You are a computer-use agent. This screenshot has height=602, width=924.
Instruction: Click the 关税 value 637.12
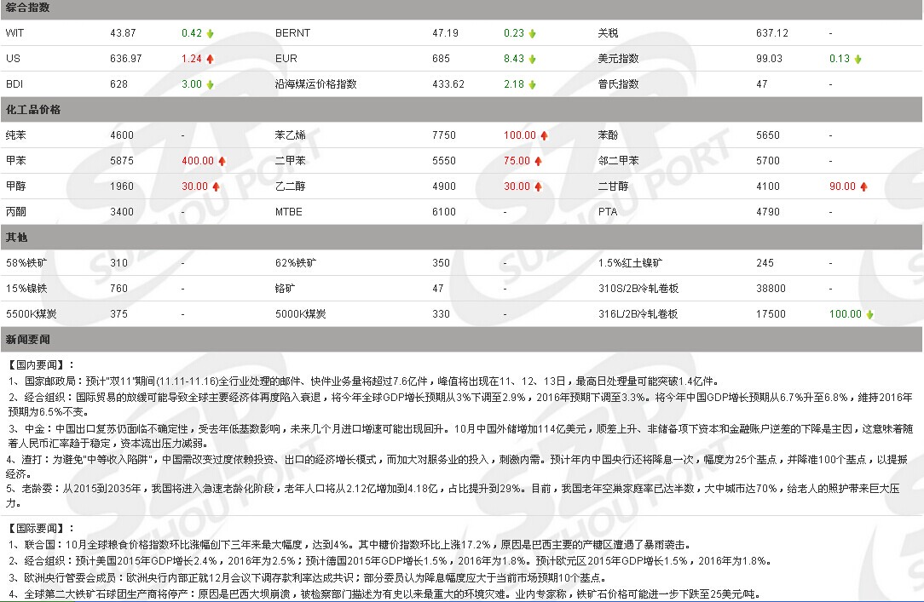pyautogui.click(x=772, y=33)
